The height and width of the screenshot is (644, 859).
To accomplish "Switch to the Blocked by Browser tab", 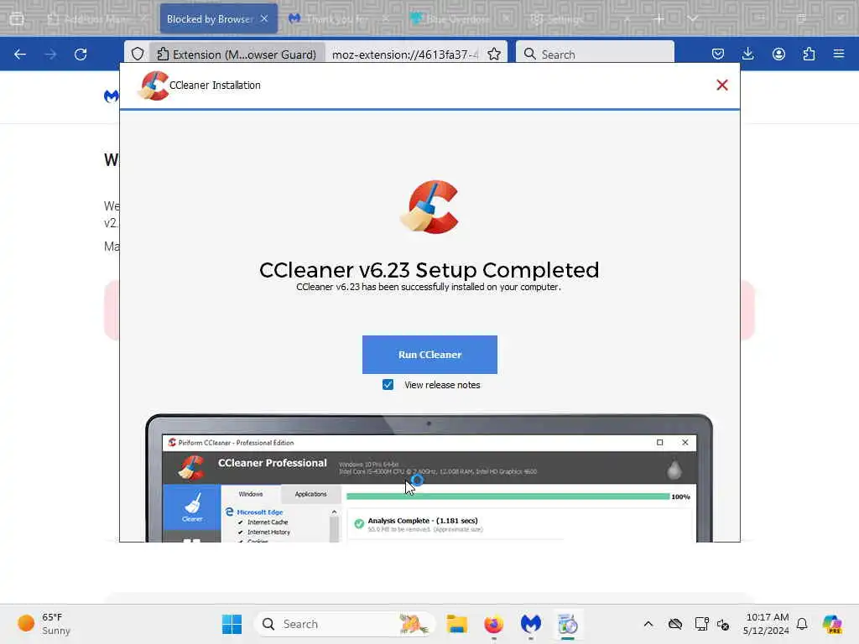I will [211, 19].
